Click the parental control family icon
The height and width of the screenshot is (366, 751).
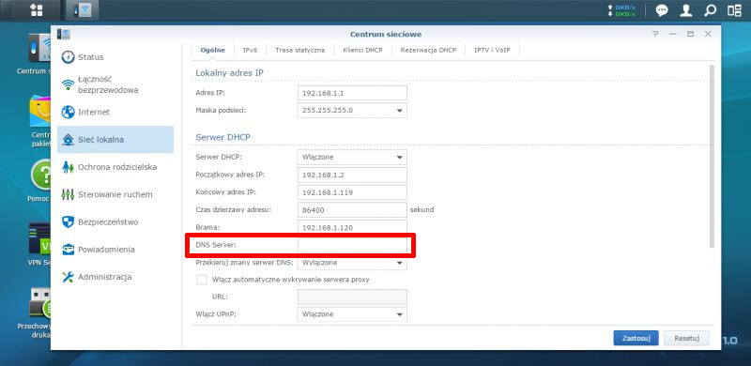pyautogui.click(x=69, y=167)
